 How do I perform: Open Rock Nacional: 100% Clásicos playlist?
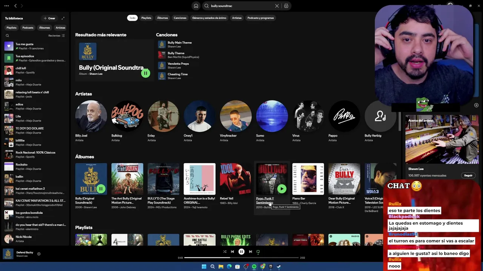36,154
